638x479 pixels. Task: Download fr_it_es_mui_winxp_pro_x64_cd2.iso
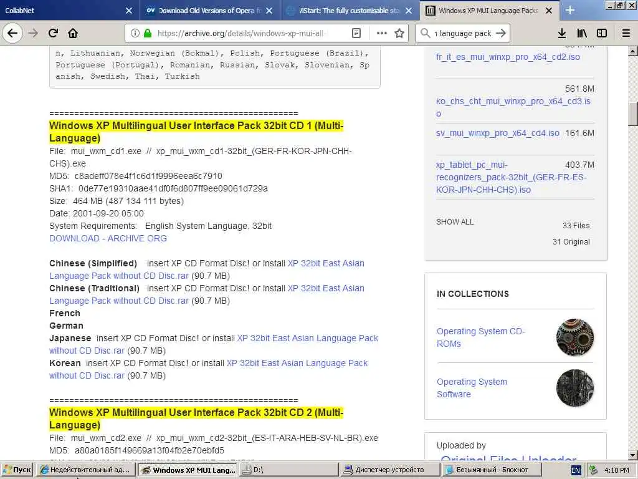pos(508,57)
